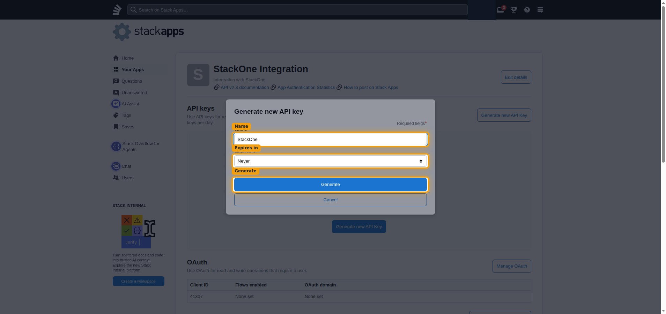The height and width of the screenshot is (314, 666).
Task: Open API v2.3 documentation link
Action: coord(245,87)
